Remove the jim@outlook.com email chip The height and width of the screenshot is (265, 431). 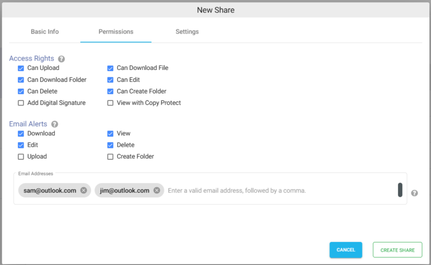click(x=157, y=190)
